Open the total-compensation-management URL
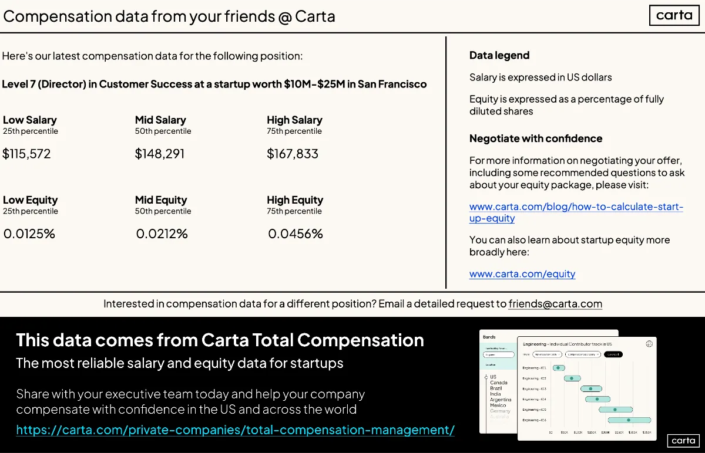 (x=236, y=430)
